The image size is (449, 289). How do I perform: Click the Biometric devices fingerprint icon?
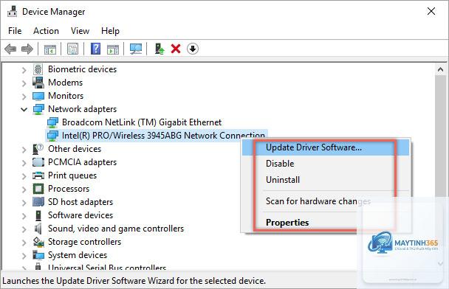(38, 69)
